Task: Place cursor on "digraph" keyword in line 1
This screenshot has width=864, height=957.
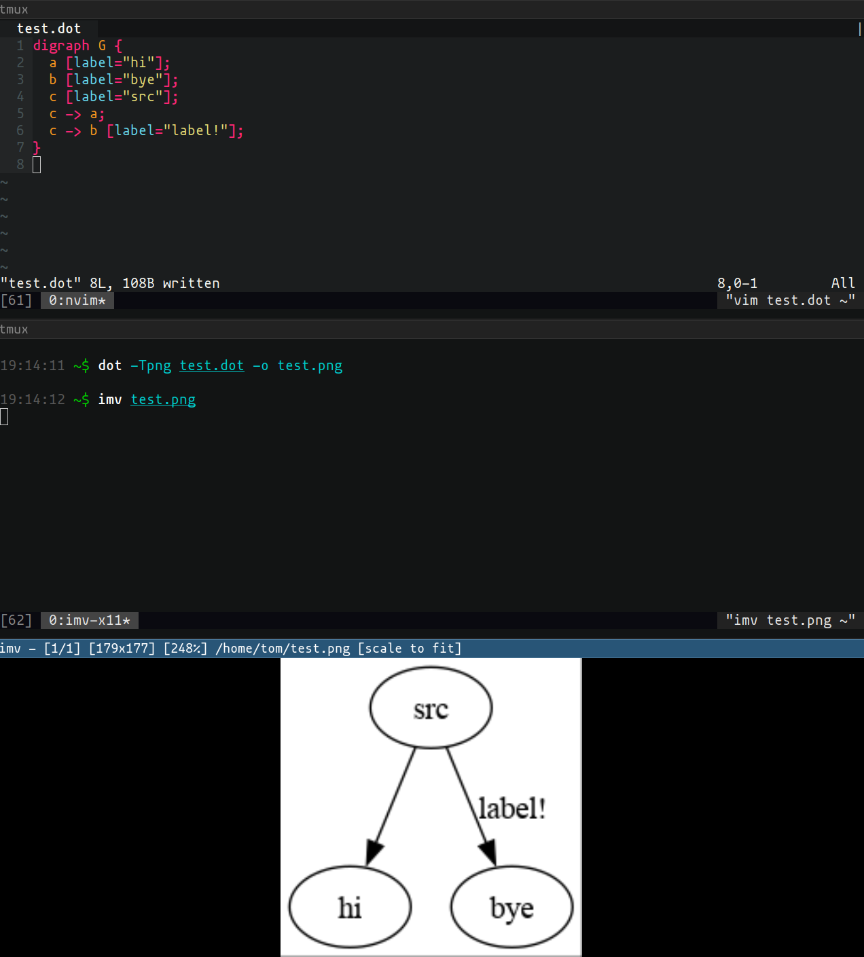Action: tap(61, 46)
